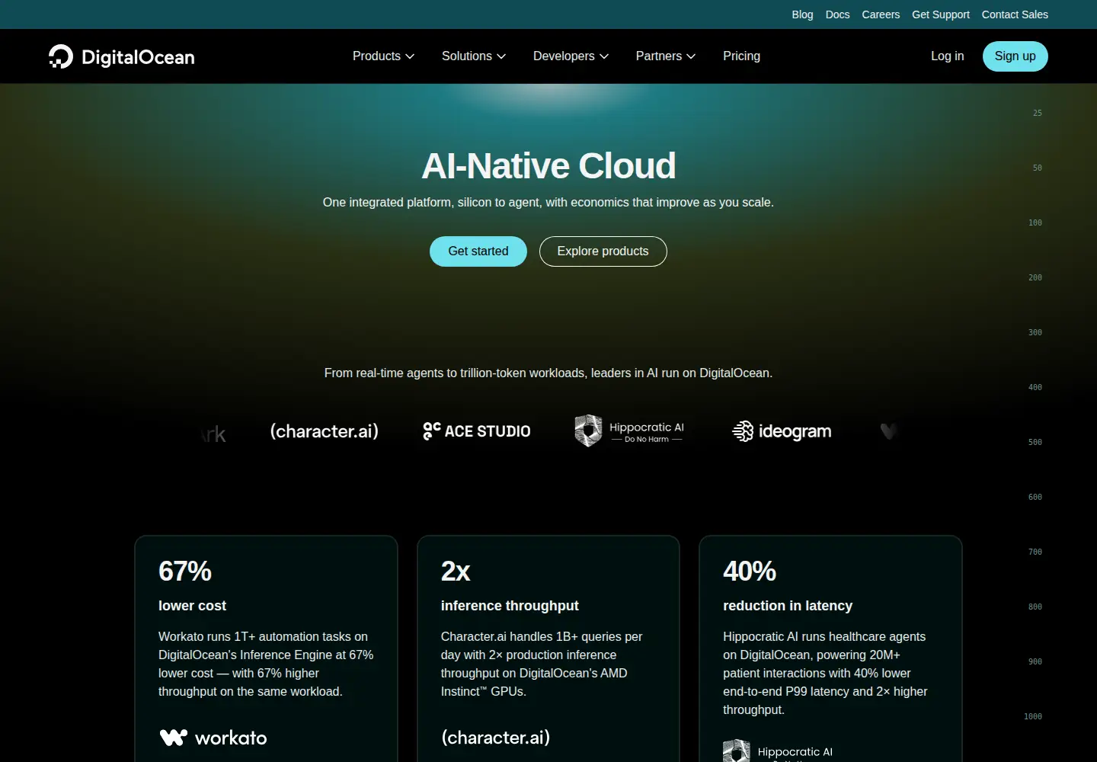Image resolution: width=1097 pixels, height=762 pixels.
Task: Click the 'Character.ai handles 1B+ queries' paragraph
Action: tap(542, 664)
